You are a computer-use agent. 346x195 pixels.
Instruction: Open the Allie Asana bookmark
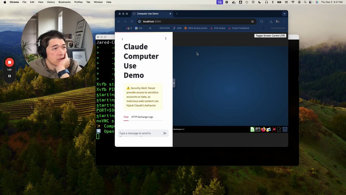pos(218,28)
